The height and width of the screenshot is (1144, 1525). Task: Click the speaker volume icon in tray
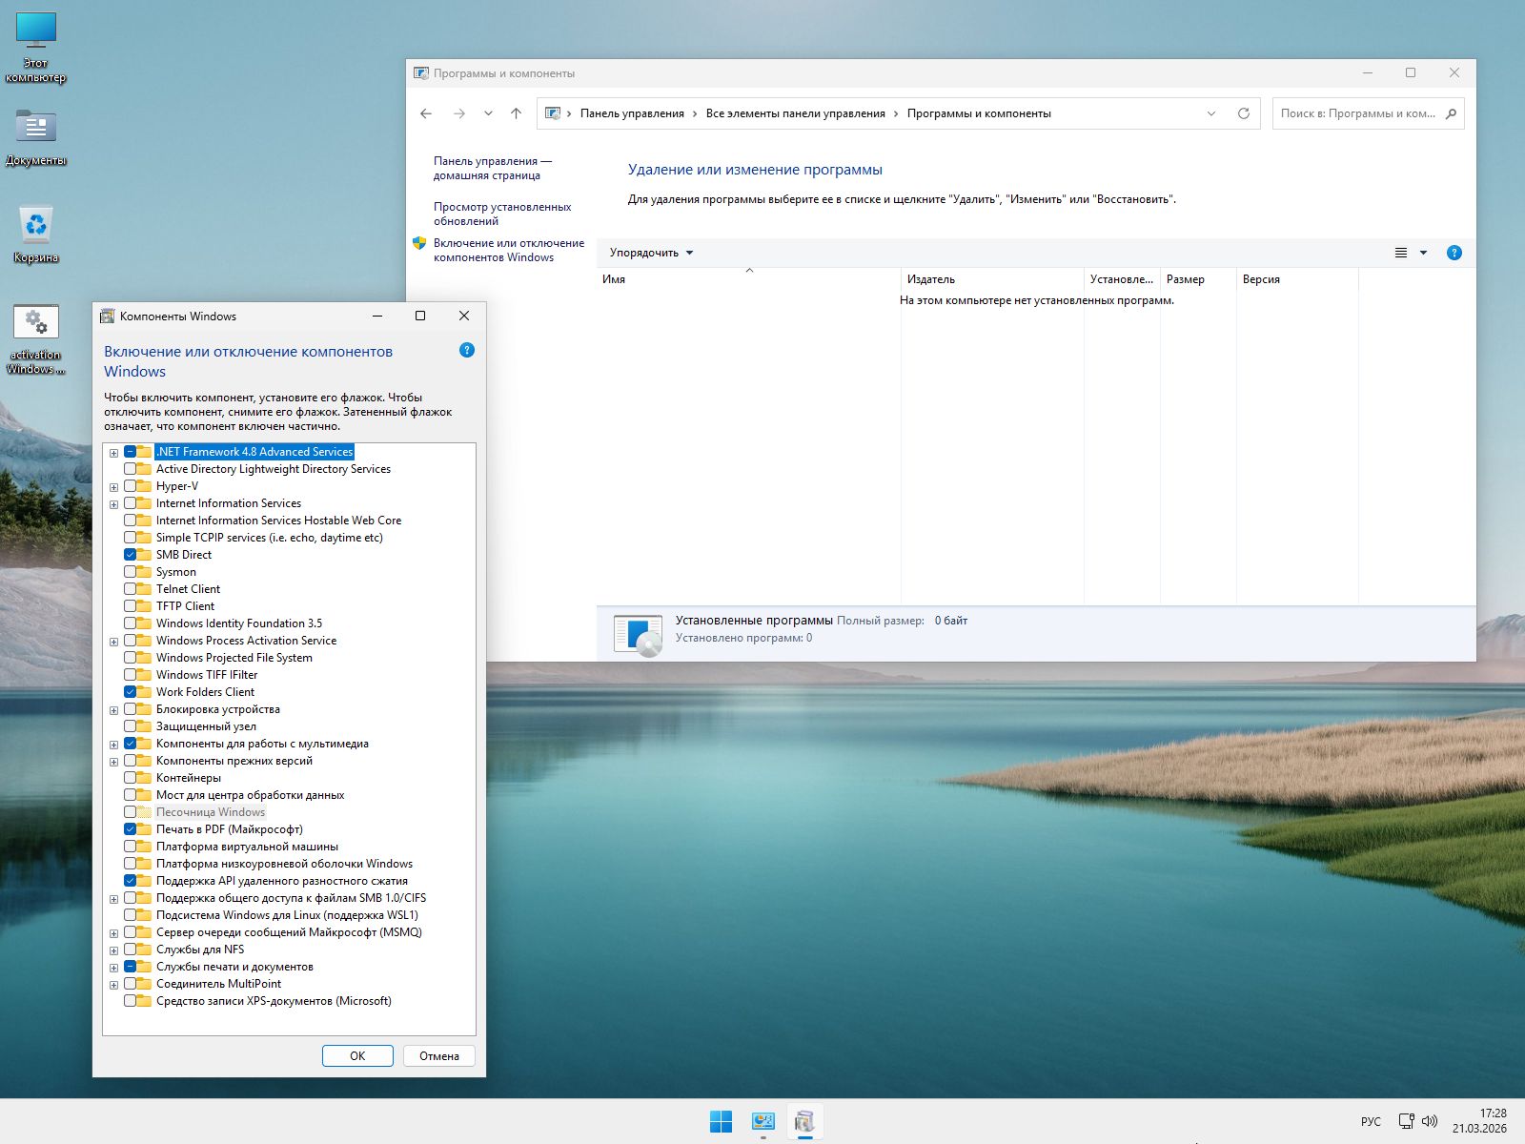tap(1430, 1121)
